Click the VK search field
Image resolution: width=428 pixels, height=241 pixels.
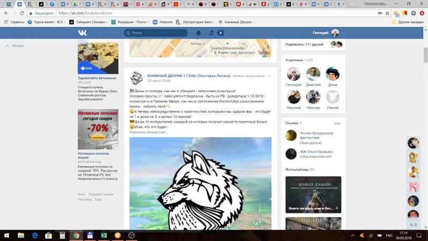click(156, 33)
